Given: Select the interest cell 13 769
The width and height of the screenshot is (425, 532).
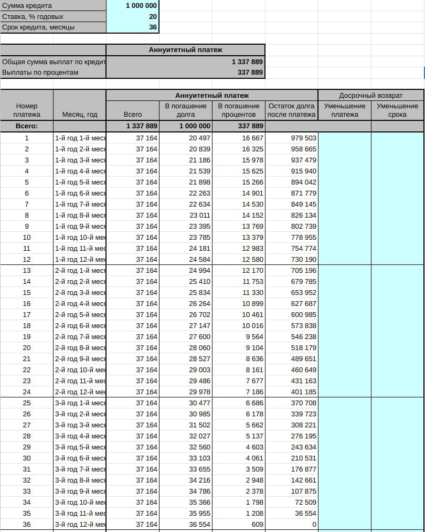Looking at the screenshot, I should [238, 226].
